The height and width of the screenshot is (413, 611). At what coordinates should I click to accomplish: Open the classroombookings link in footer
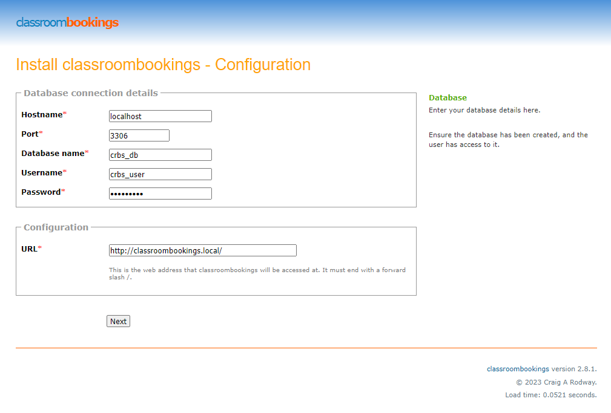point(518,368)
